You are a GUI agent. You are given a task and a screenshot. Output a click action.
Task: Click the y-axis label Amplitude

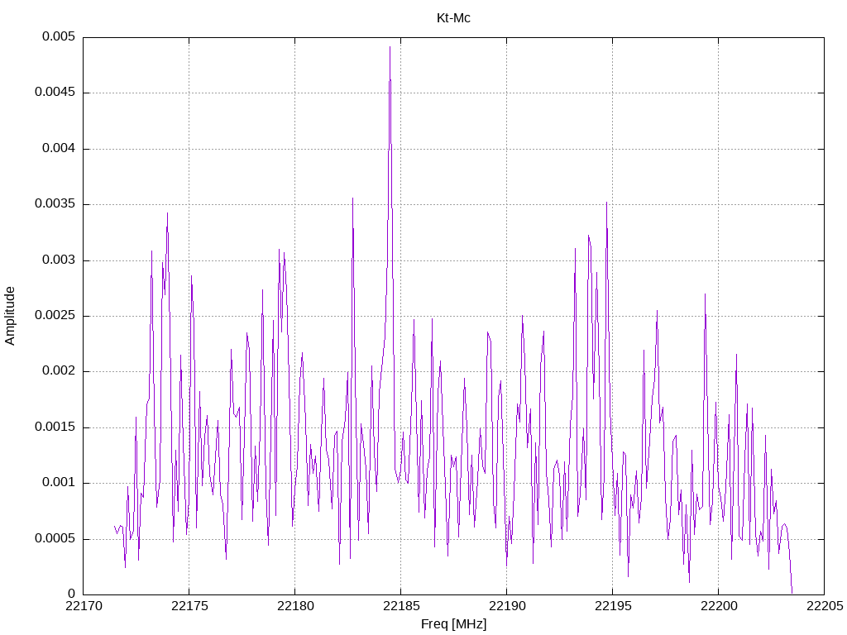pos(10,316)
